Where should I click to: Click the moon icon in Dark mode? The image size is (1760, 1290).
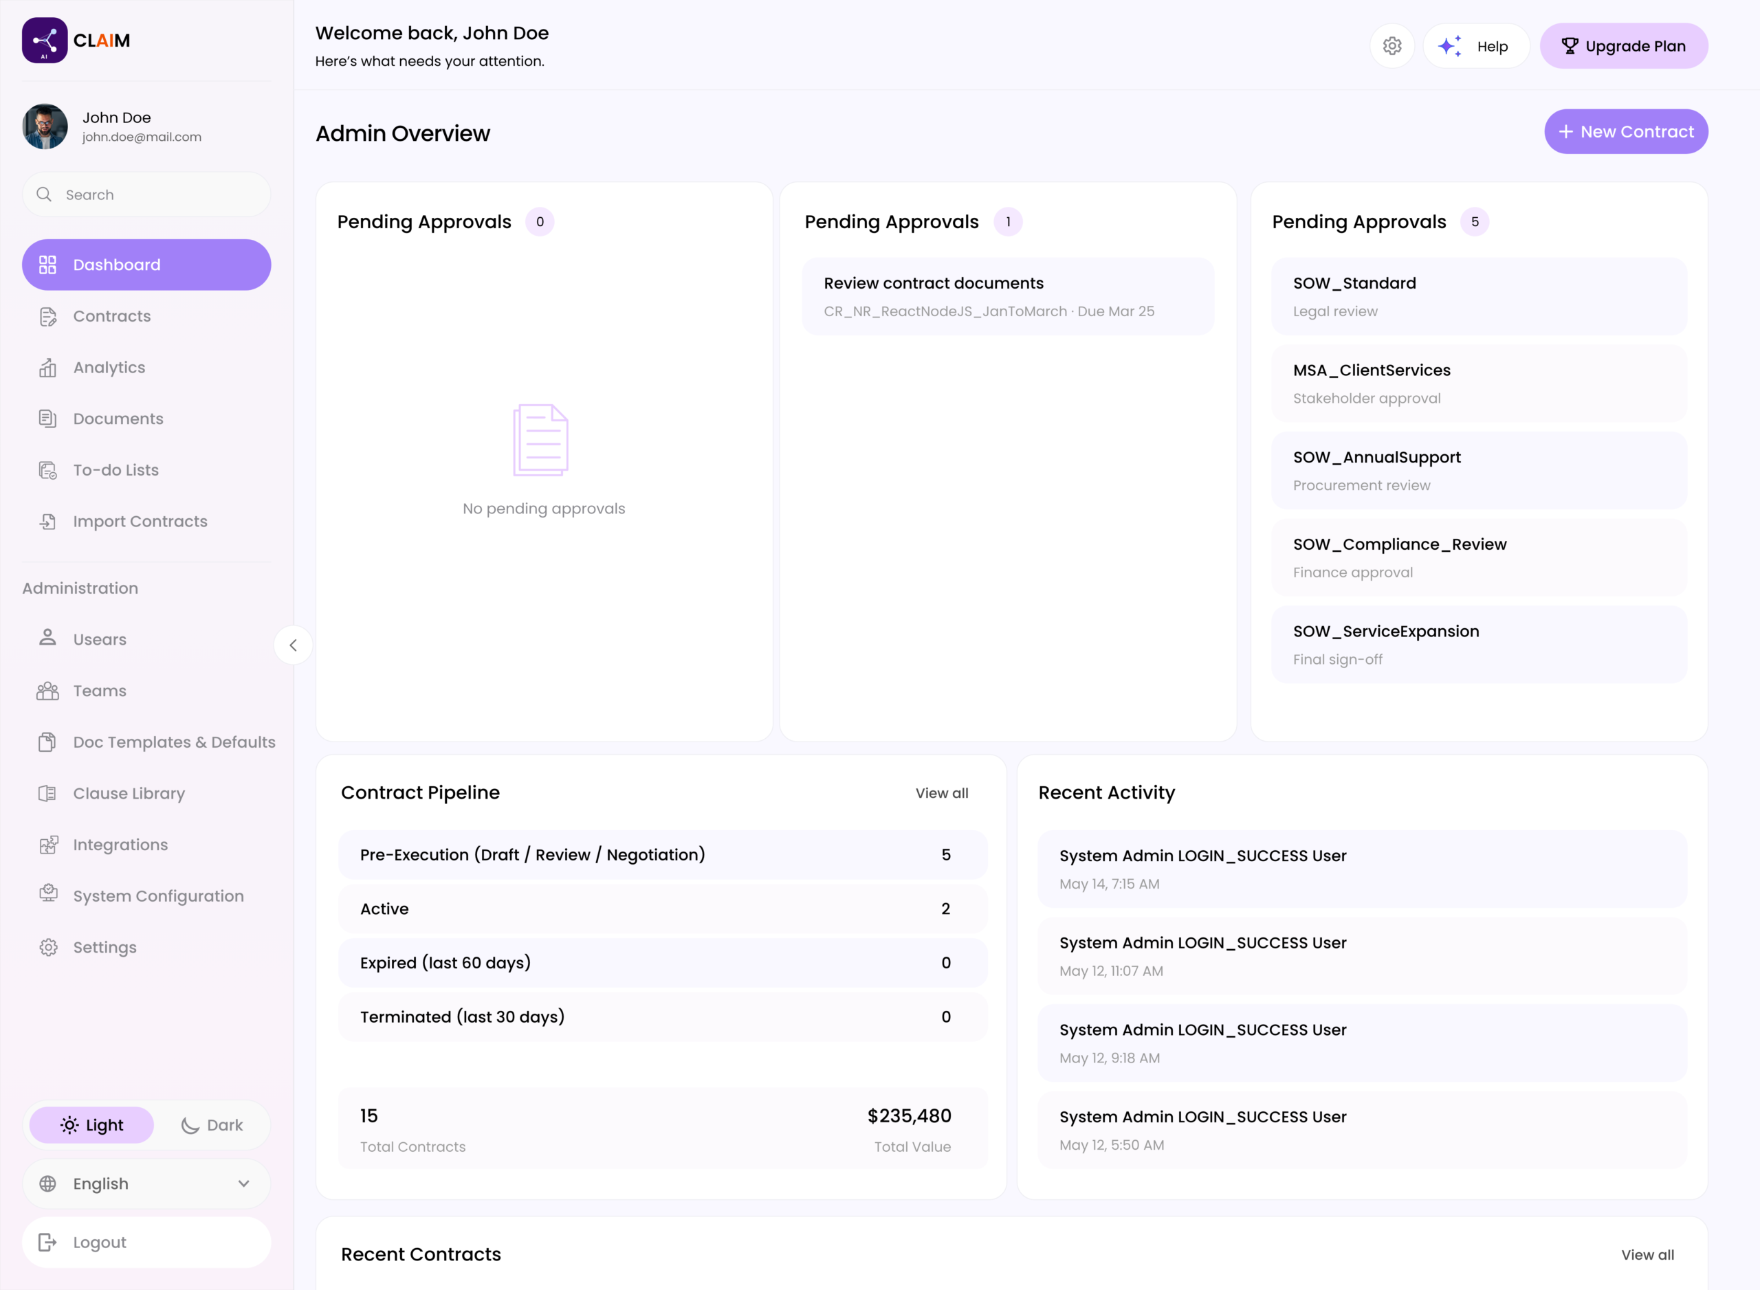(190, 1125)
